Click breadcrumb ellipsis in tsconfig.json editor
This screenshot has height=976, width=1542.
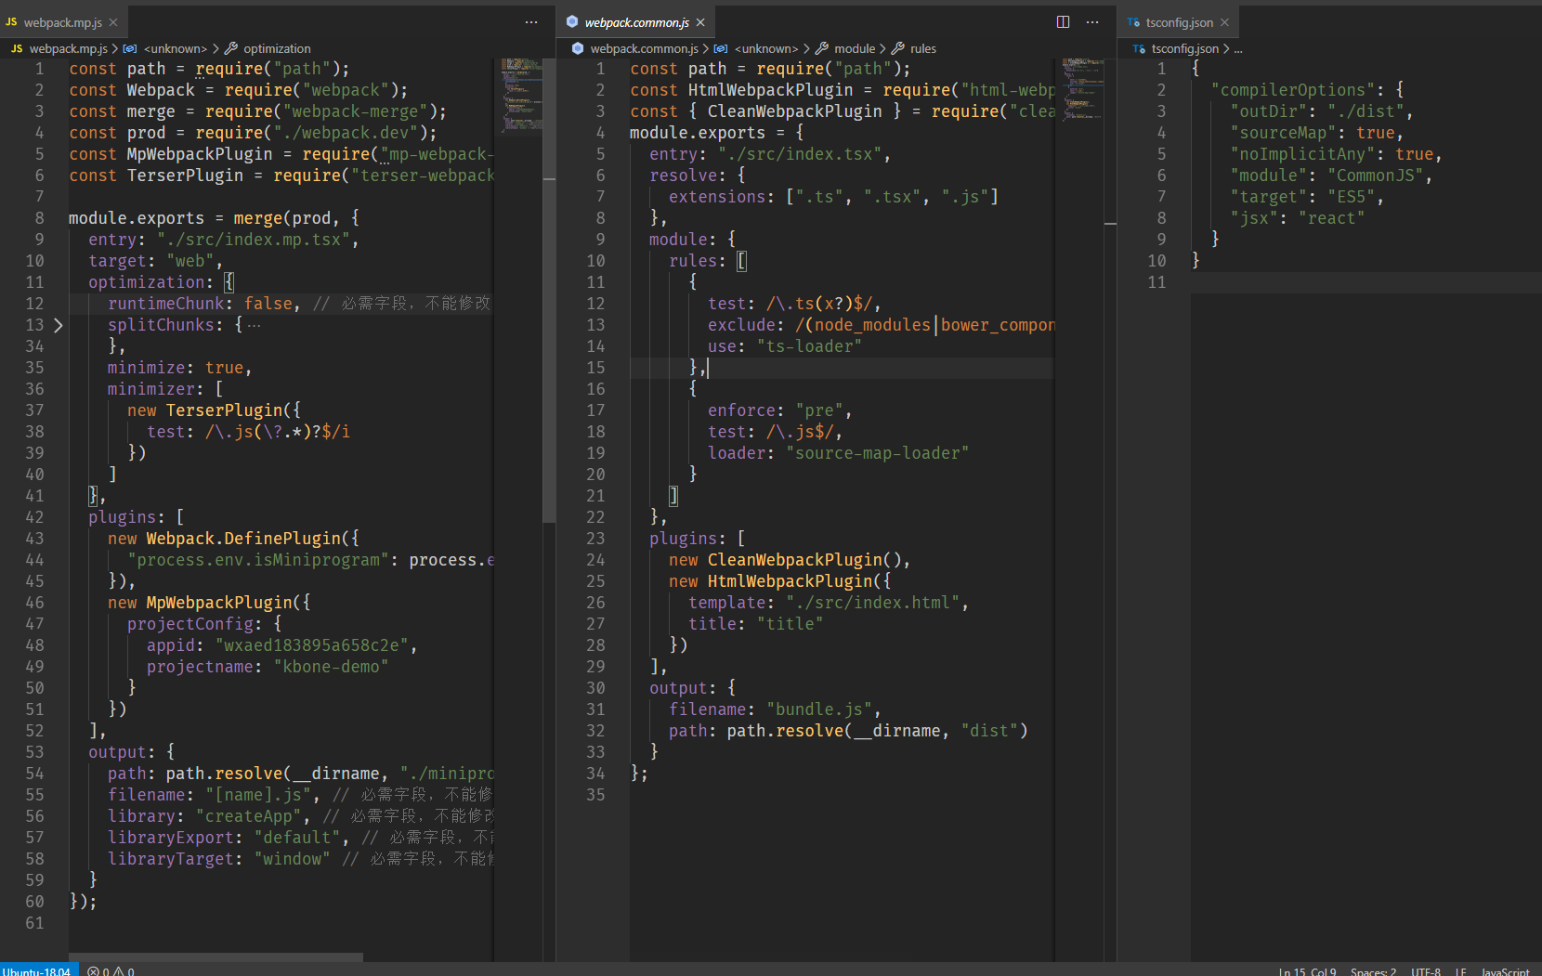[1238, 48]
